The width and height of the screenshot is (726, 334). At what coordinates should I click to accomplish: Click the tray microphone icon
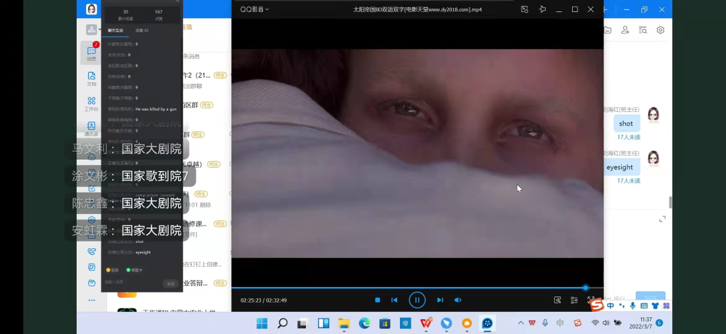pyautogui.click(x=545, y=323)
